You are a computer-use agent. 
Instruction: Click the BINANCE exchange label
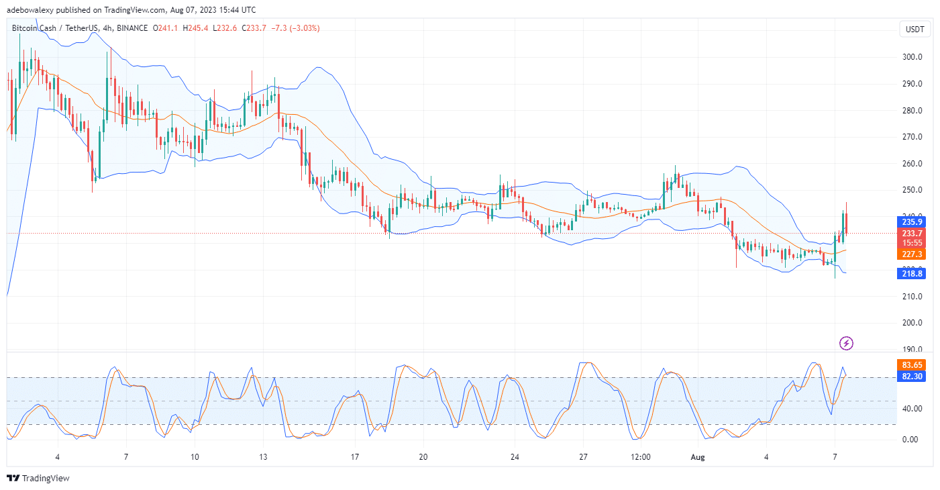[x=131, y=28]
